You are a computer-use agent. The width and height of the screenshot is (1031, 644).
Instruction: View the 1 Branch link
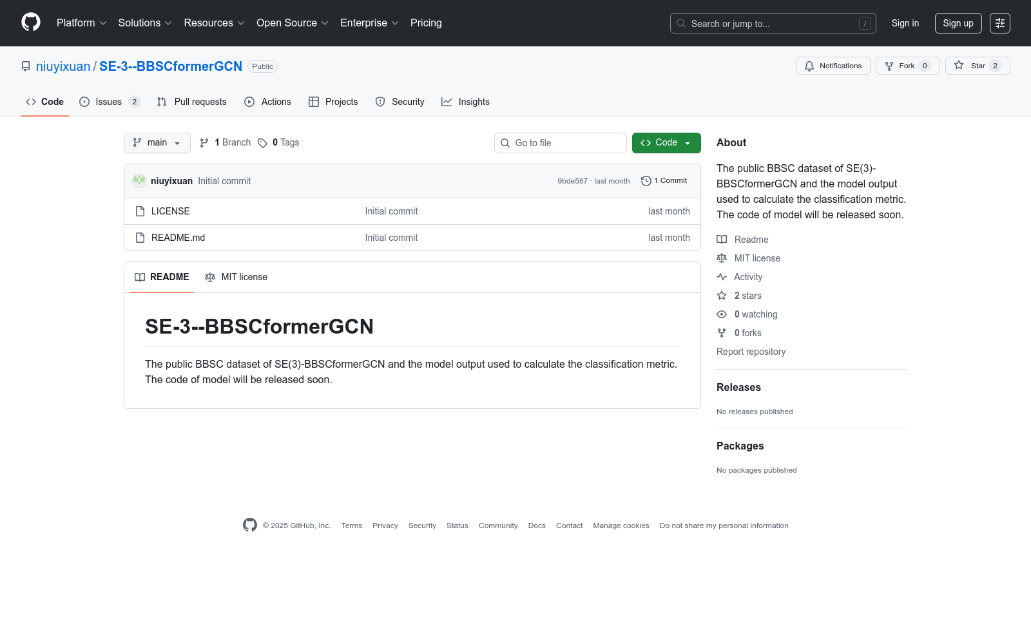click(225, 143)
